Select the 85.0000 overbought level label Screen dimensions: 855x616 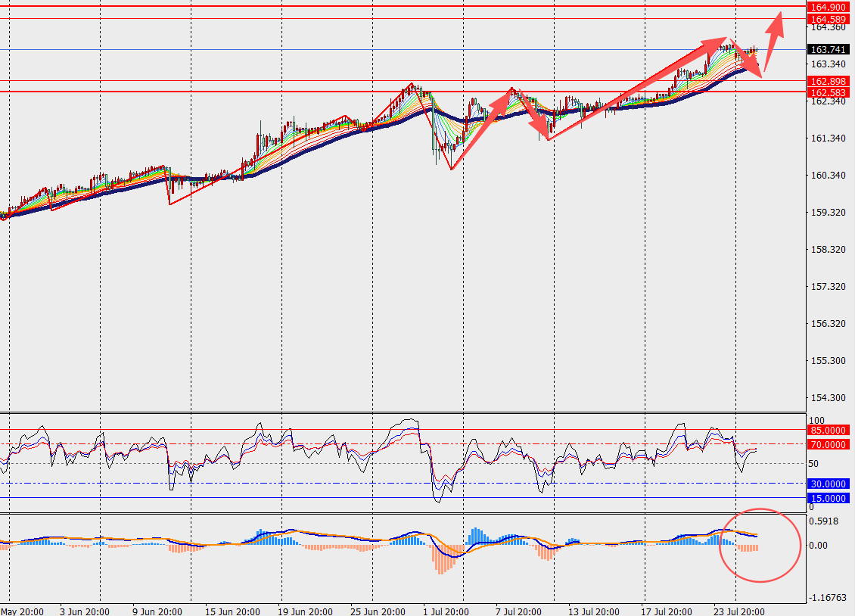pos(828,430)
